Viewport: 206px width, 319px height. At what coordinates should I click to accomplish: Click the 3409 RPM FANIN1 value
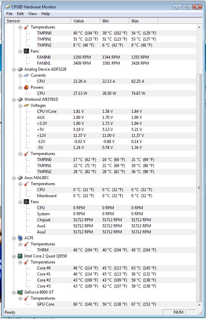tap(82, 63)
